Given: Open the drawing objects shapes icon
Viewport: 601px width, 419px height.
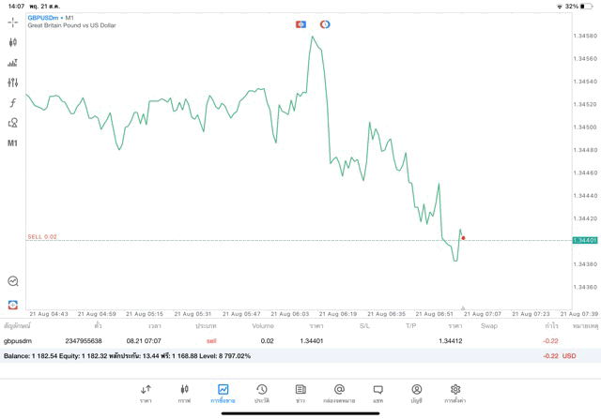Looking at the screenshot, I should pos(12,123).
